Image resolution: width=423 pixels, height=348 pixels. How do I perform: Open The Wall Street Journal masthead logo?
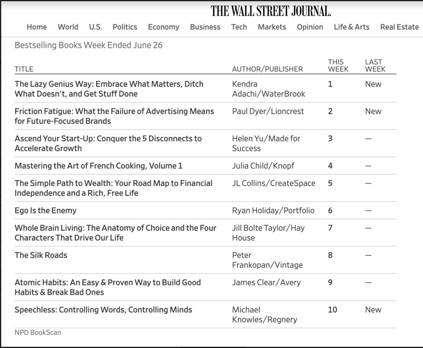(x=271, y=11)
